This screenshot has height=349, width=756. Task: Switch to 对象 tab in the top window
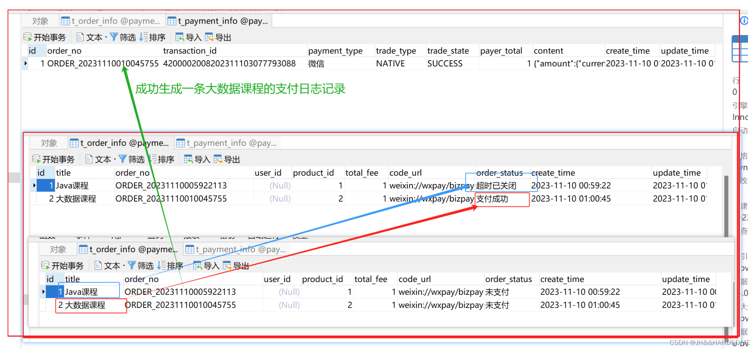[40, 21]
